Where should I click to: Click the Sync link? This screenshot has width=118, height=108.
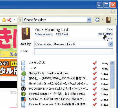coord(110,29)
